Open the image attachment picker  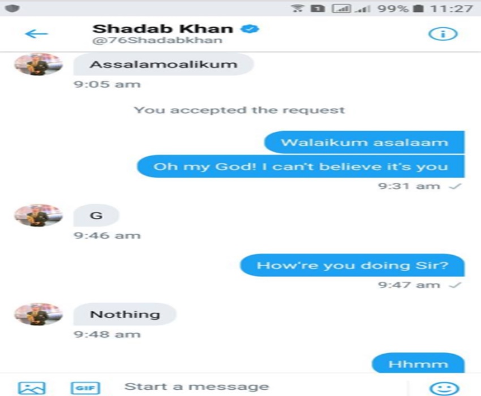(x=32, y=388)
